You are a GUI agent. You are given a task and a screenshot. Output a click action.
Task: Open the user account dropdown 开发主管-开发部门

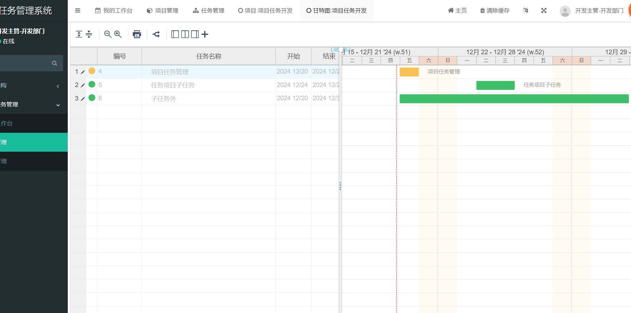point(593,11)
